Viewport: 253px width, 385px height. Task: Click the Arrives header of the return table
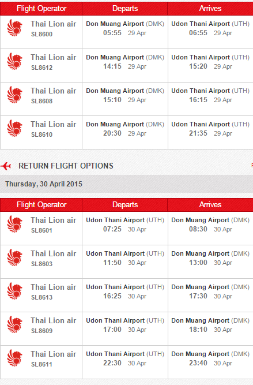pyautogui.click(x=210, y=205)
